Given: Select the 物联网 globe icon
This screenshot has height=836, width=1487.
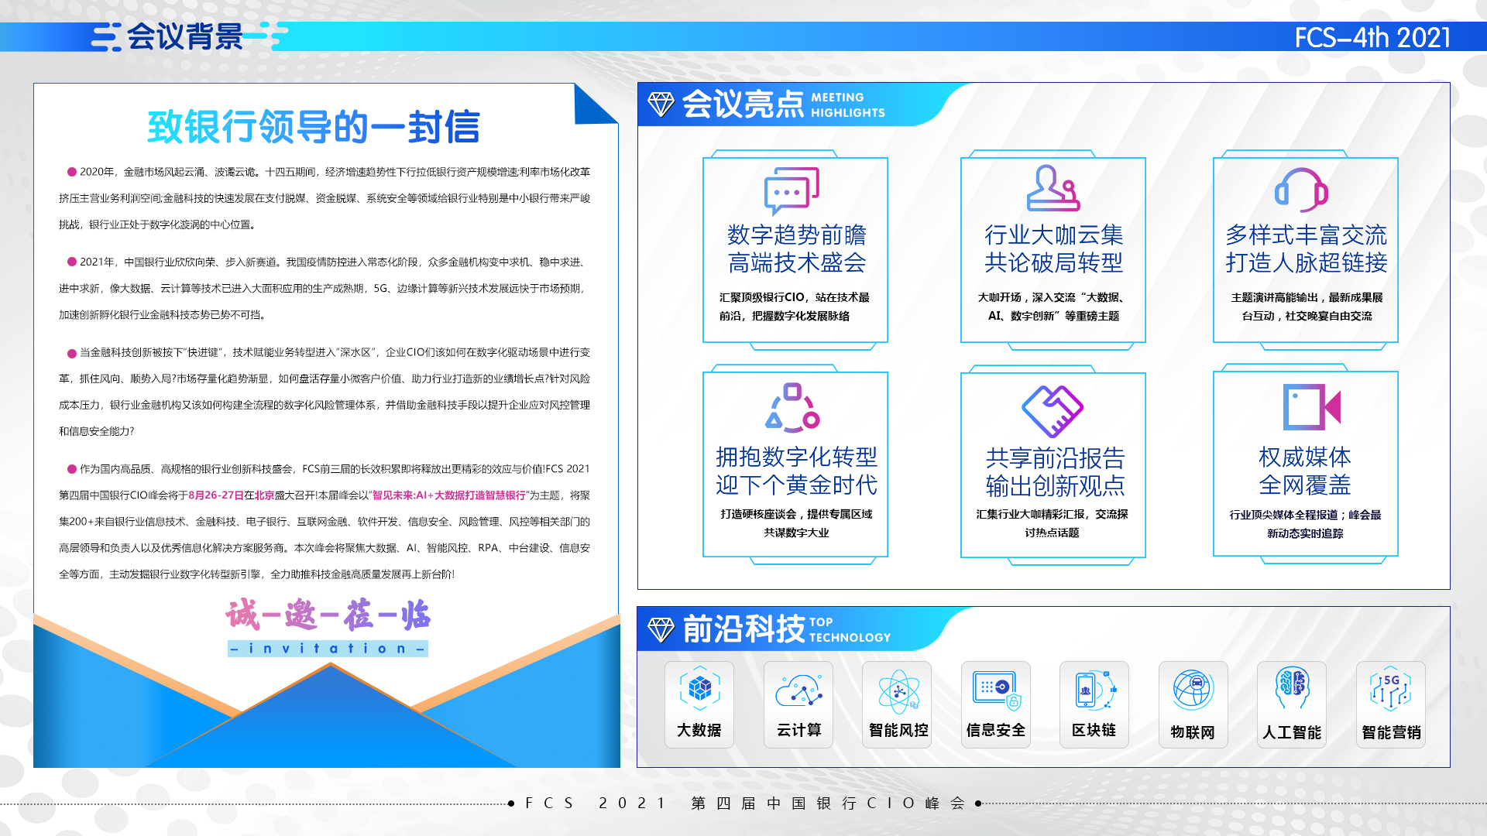Looking at the screenshot, I should click(x=1193, y=690).
